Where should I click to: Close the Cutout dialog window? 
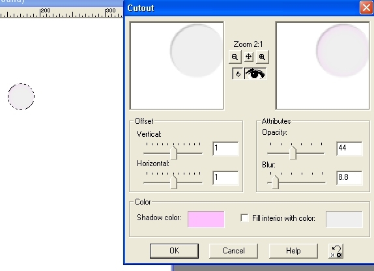point(366,8)
